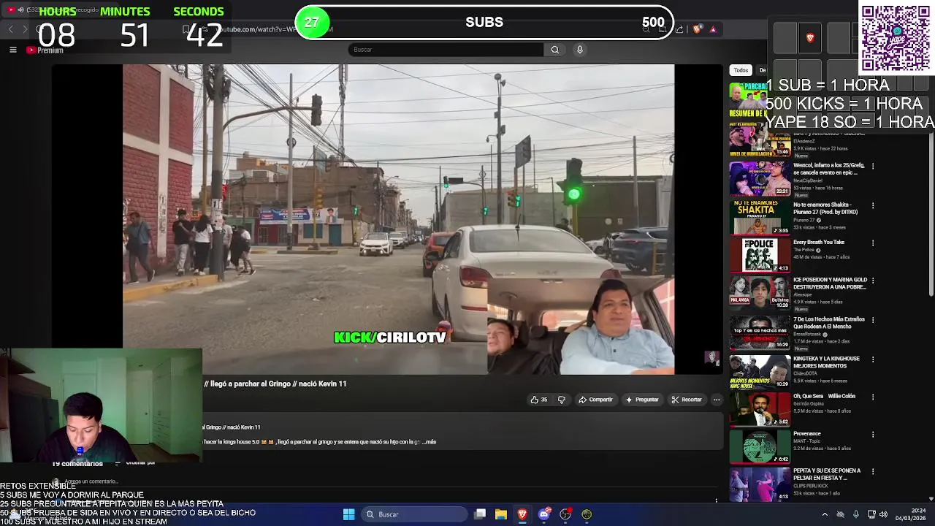This screenshot has width=935, height=526.
Task: Open the options menu for No te enamores Shakita
Action: [x=872, y=205]
